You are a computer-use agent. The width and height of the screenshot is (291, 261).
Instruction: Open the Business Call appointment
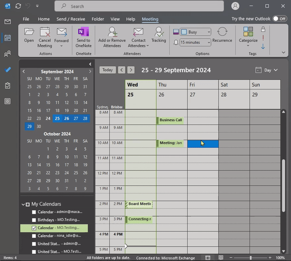click(x=170, y=120)
